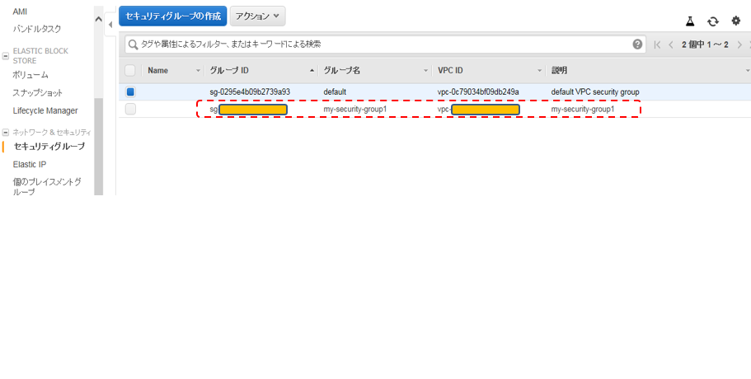Select セキュリティグループ in the sidebar
Screen dimensions: 751x379
point(49,146)
